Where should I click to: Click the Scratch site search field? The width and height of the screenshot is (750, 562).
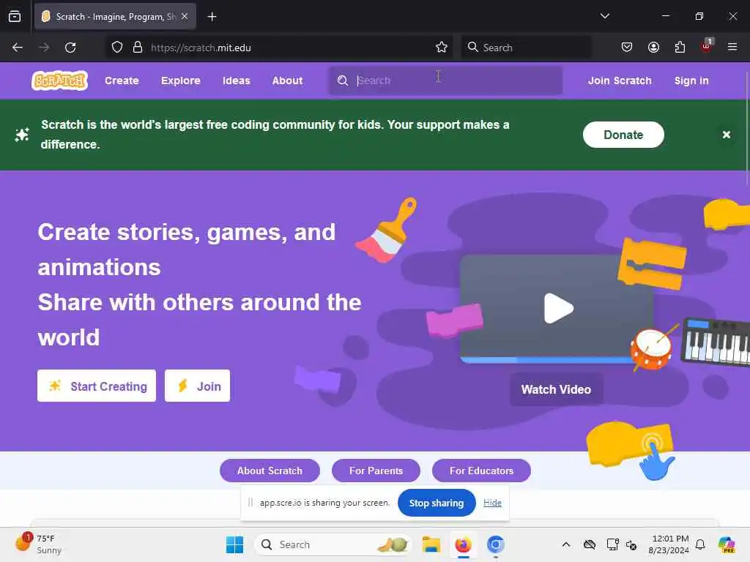coord(445,80)
